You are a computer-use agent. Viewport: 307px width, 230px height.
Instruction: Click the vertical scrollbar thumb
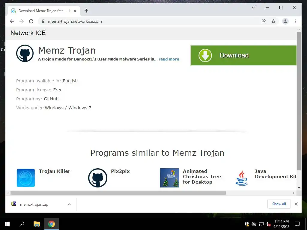[299, 101]
